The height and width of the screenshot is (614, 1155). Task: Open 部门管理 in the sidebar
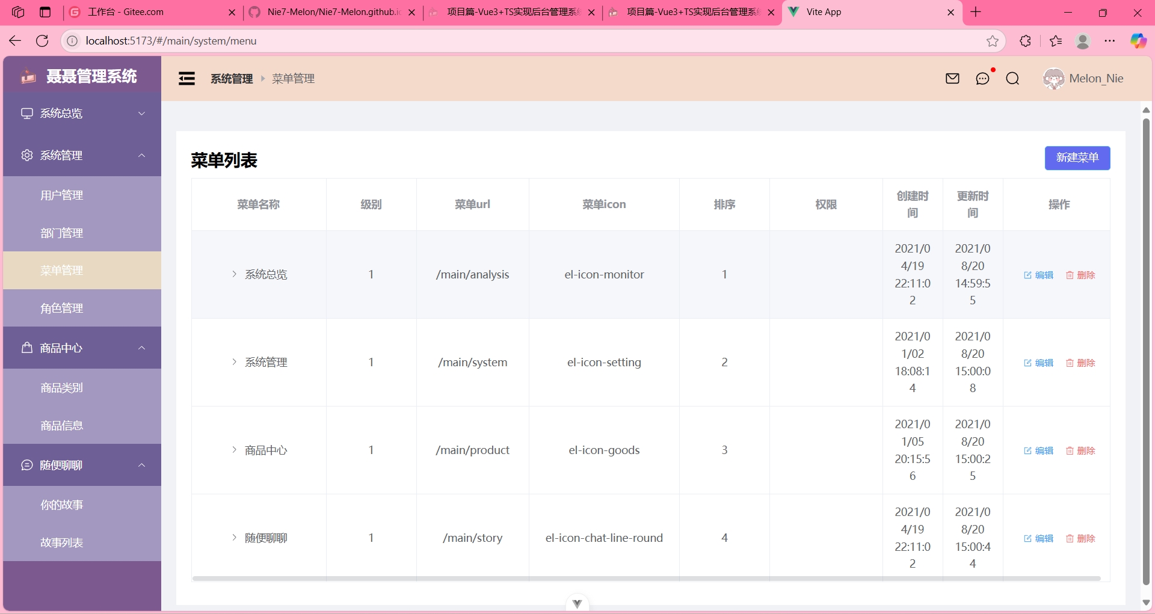point(82,233)
